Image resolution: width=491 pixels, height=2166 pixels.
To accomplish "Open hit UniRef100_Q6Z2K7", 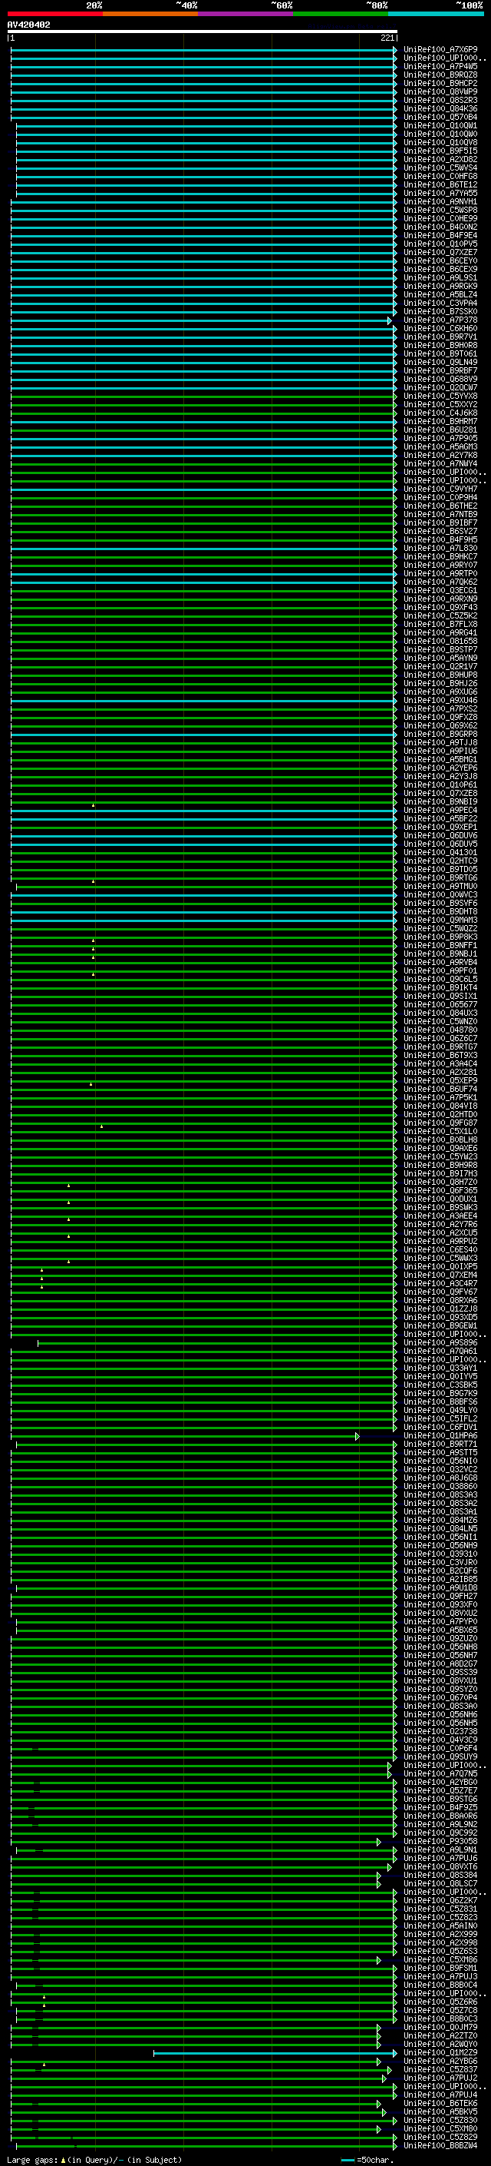I will 440,1900.
